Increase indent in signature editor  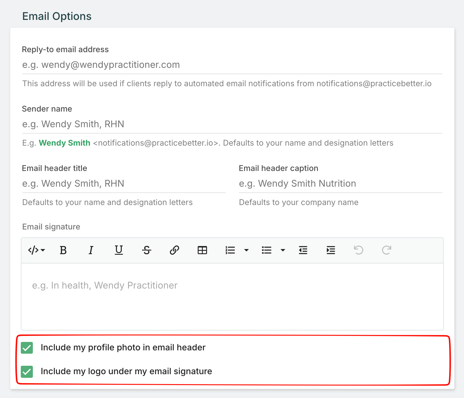[x=331, y=250]
